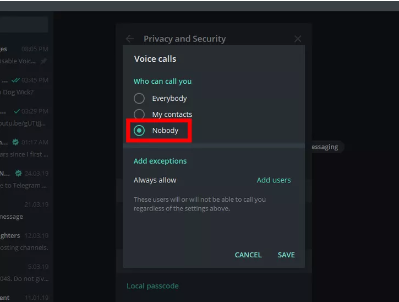Screen dimensions: 399x302
Task: Select the Nobody radio option
Action: point(139,131)
